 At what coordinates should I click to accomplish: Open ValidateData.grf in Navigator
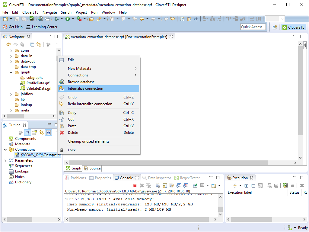pos(39,89)
